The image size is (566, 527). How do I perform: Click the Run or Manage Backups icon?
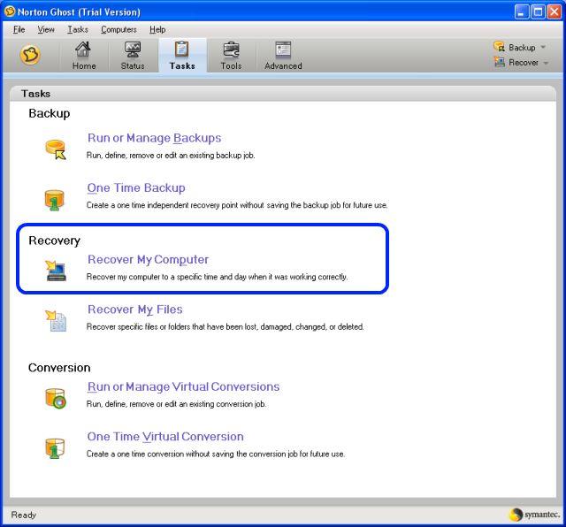click(55, 149)
